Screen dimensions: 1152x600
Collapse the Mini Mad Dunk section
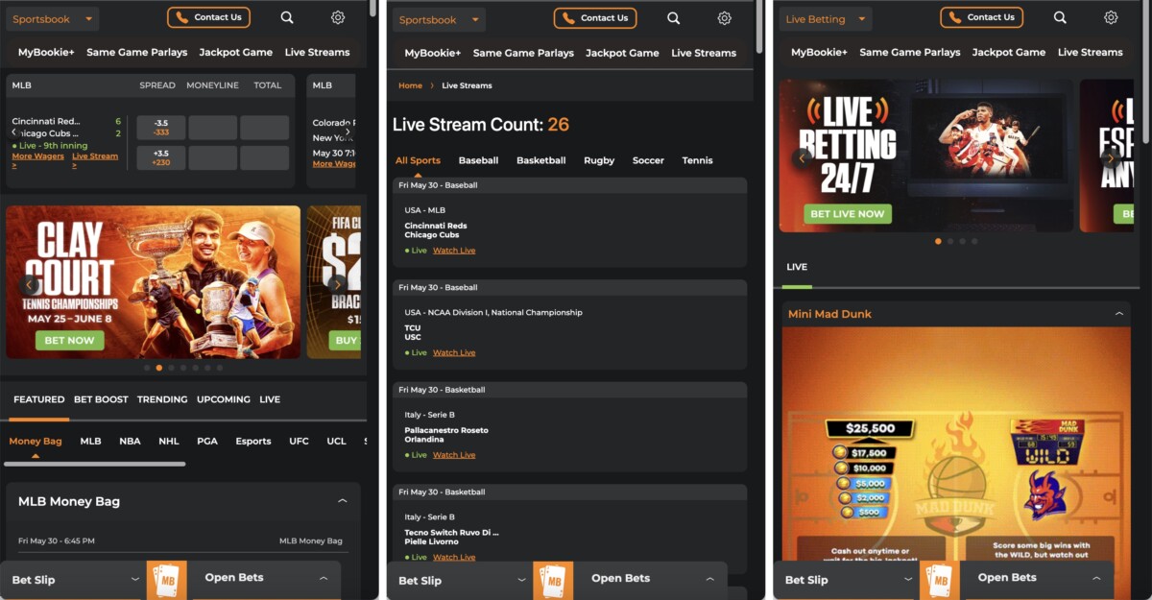coord(1119,314)
